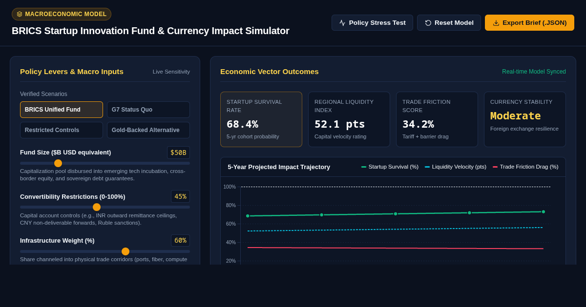Click the Economic Vector Outcomes heading

coord(270,72)
